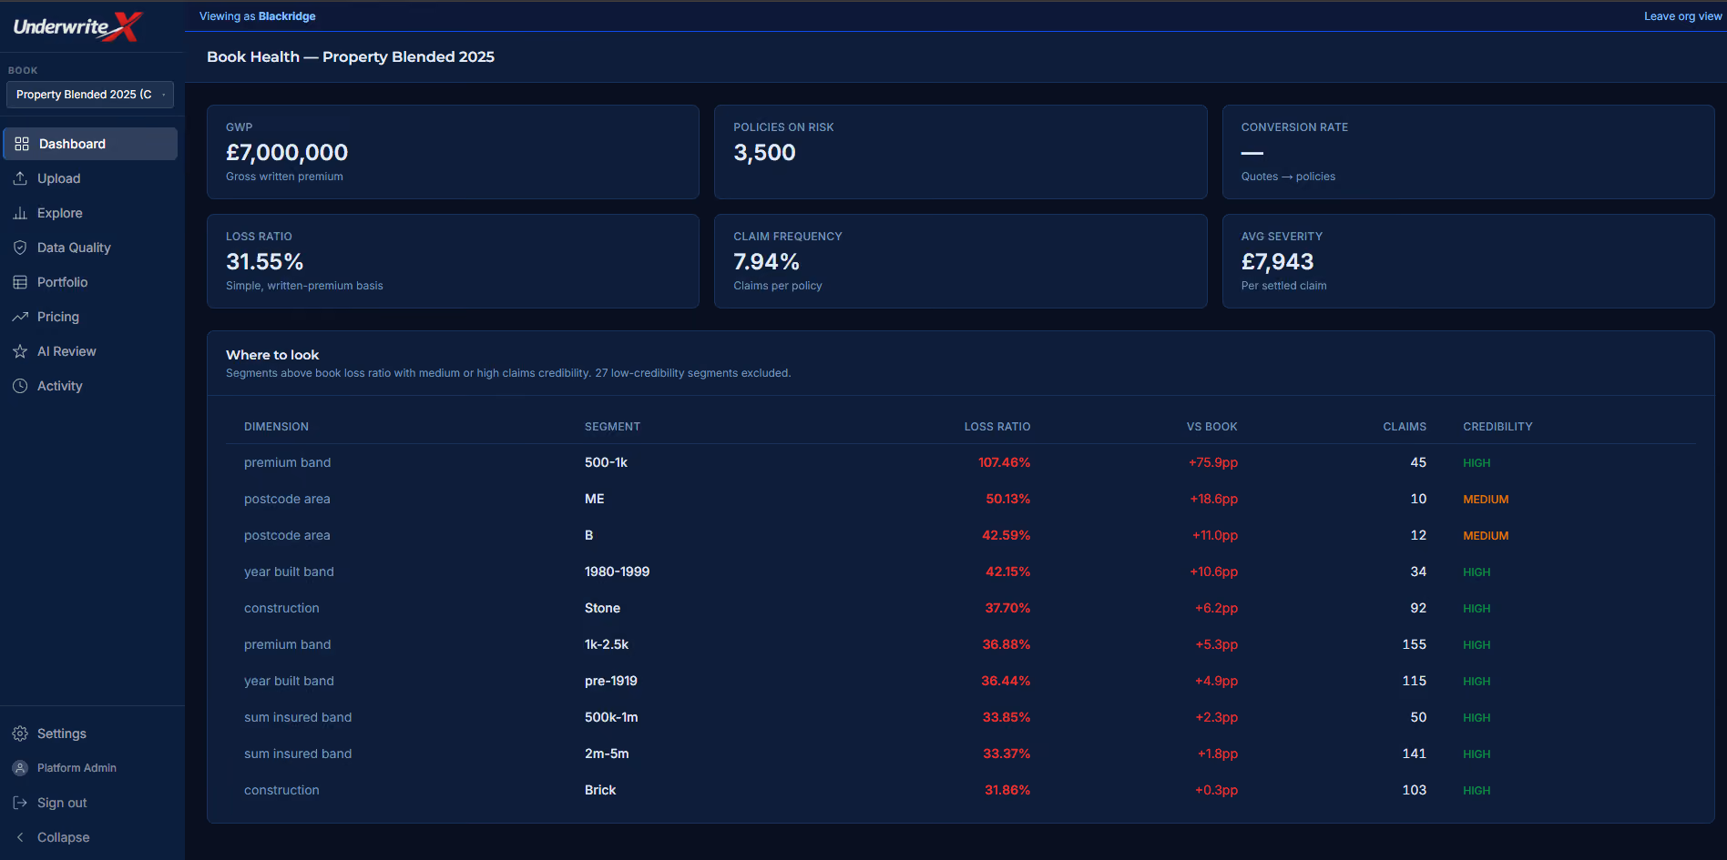Click Leave org view link
The image size is (1727, 860).
point(1682,16)
